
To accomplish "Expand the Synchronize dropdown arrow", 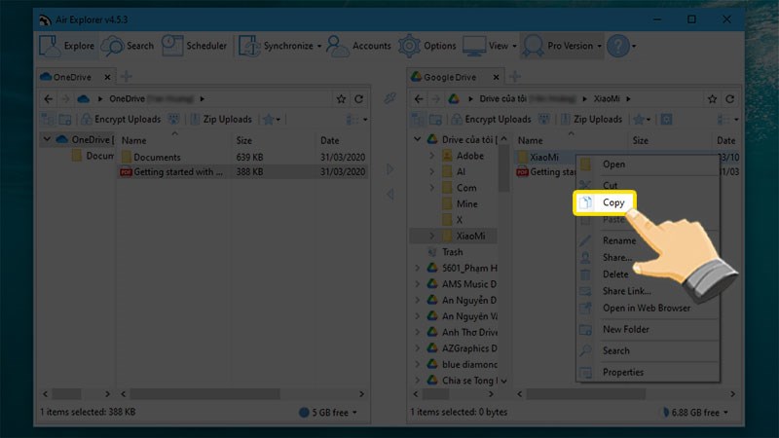I will pos(319,46).
